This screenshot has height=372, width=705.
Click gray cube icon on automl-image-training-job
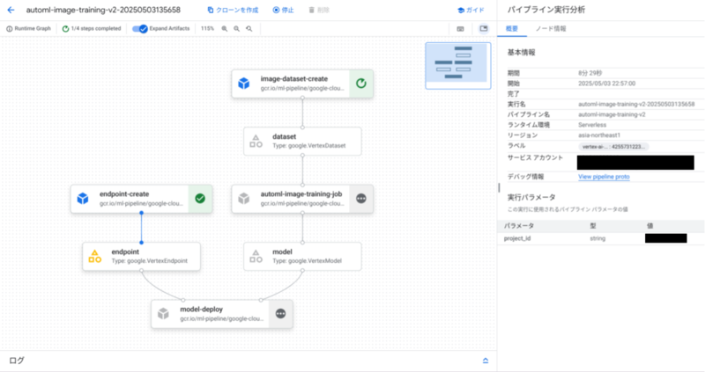[244, 199]
